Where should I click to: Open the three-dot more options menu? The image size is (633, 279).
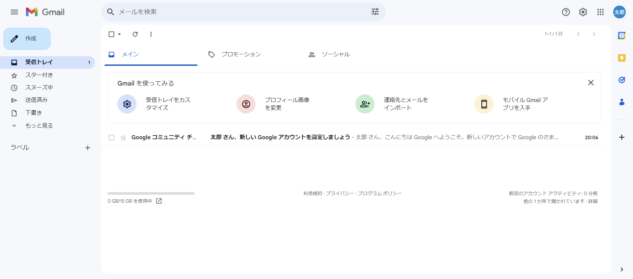point(151,34)
